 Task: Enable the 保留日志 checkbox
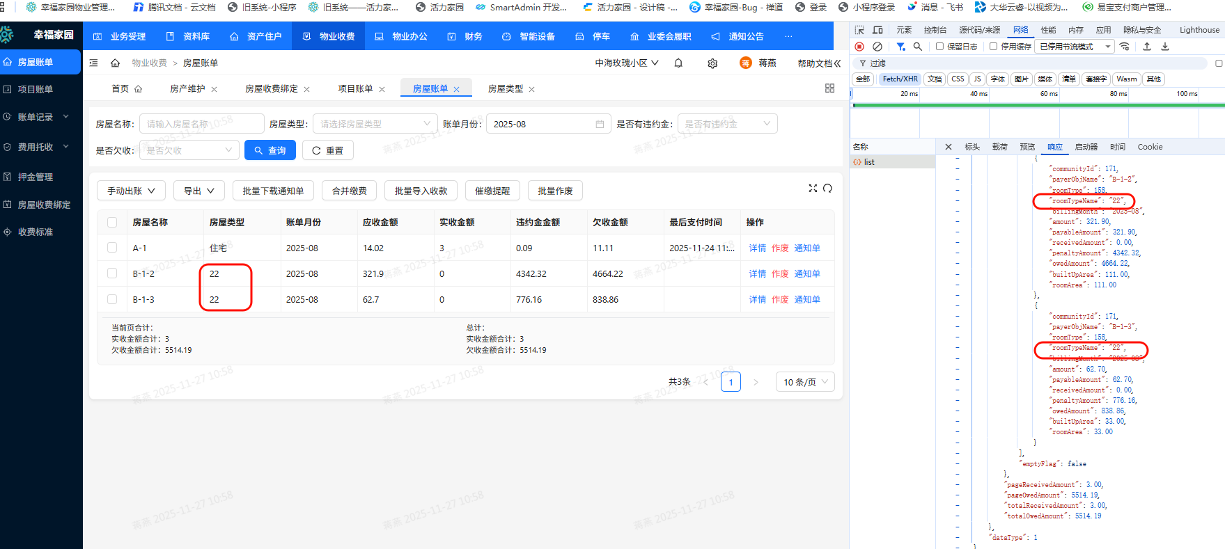(x=939, y=47)
